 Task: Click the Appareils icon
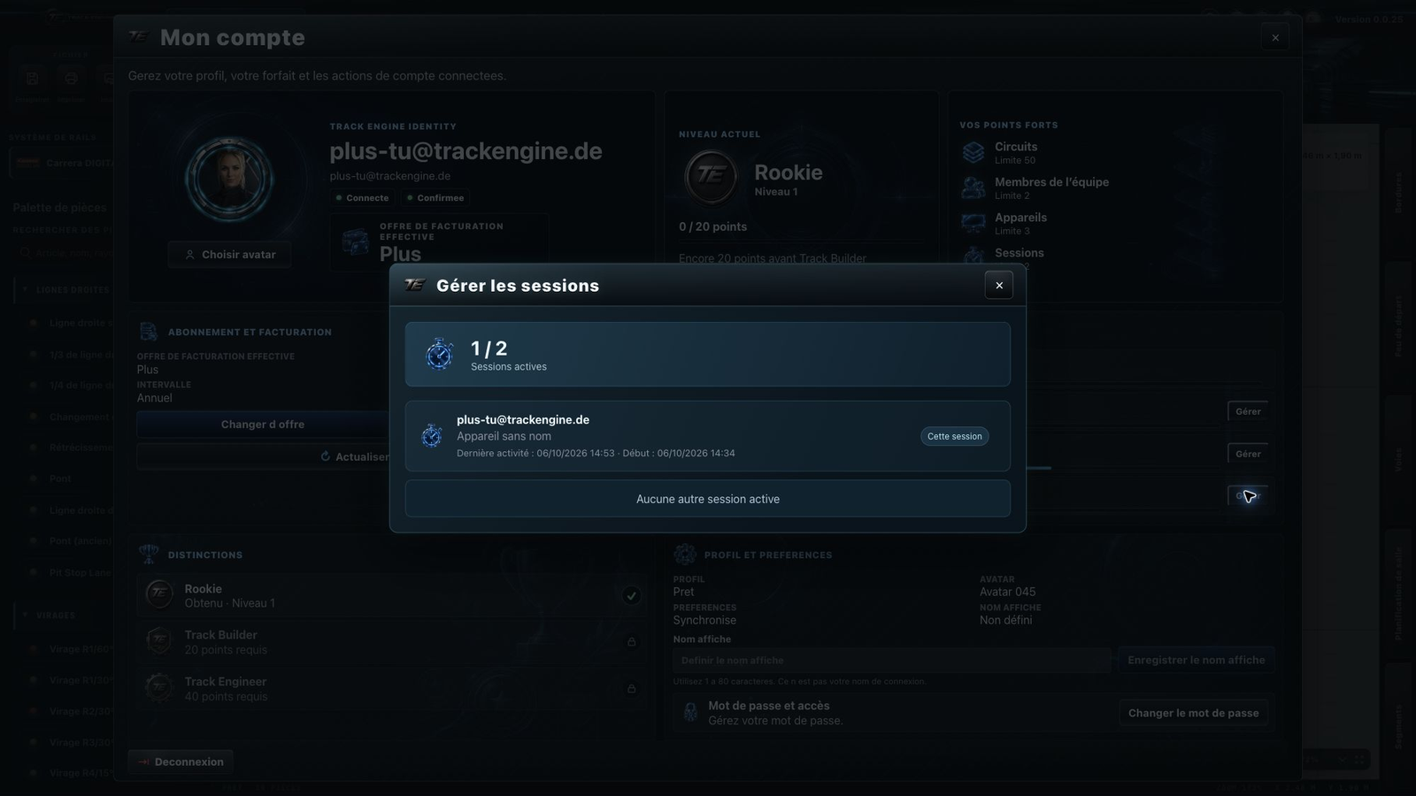pyautogui.click(x=973, y=224)
